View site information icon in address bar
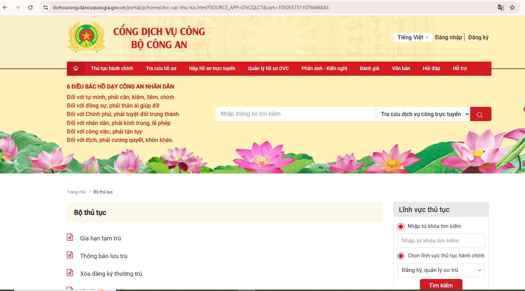 (x=46, y=7)
